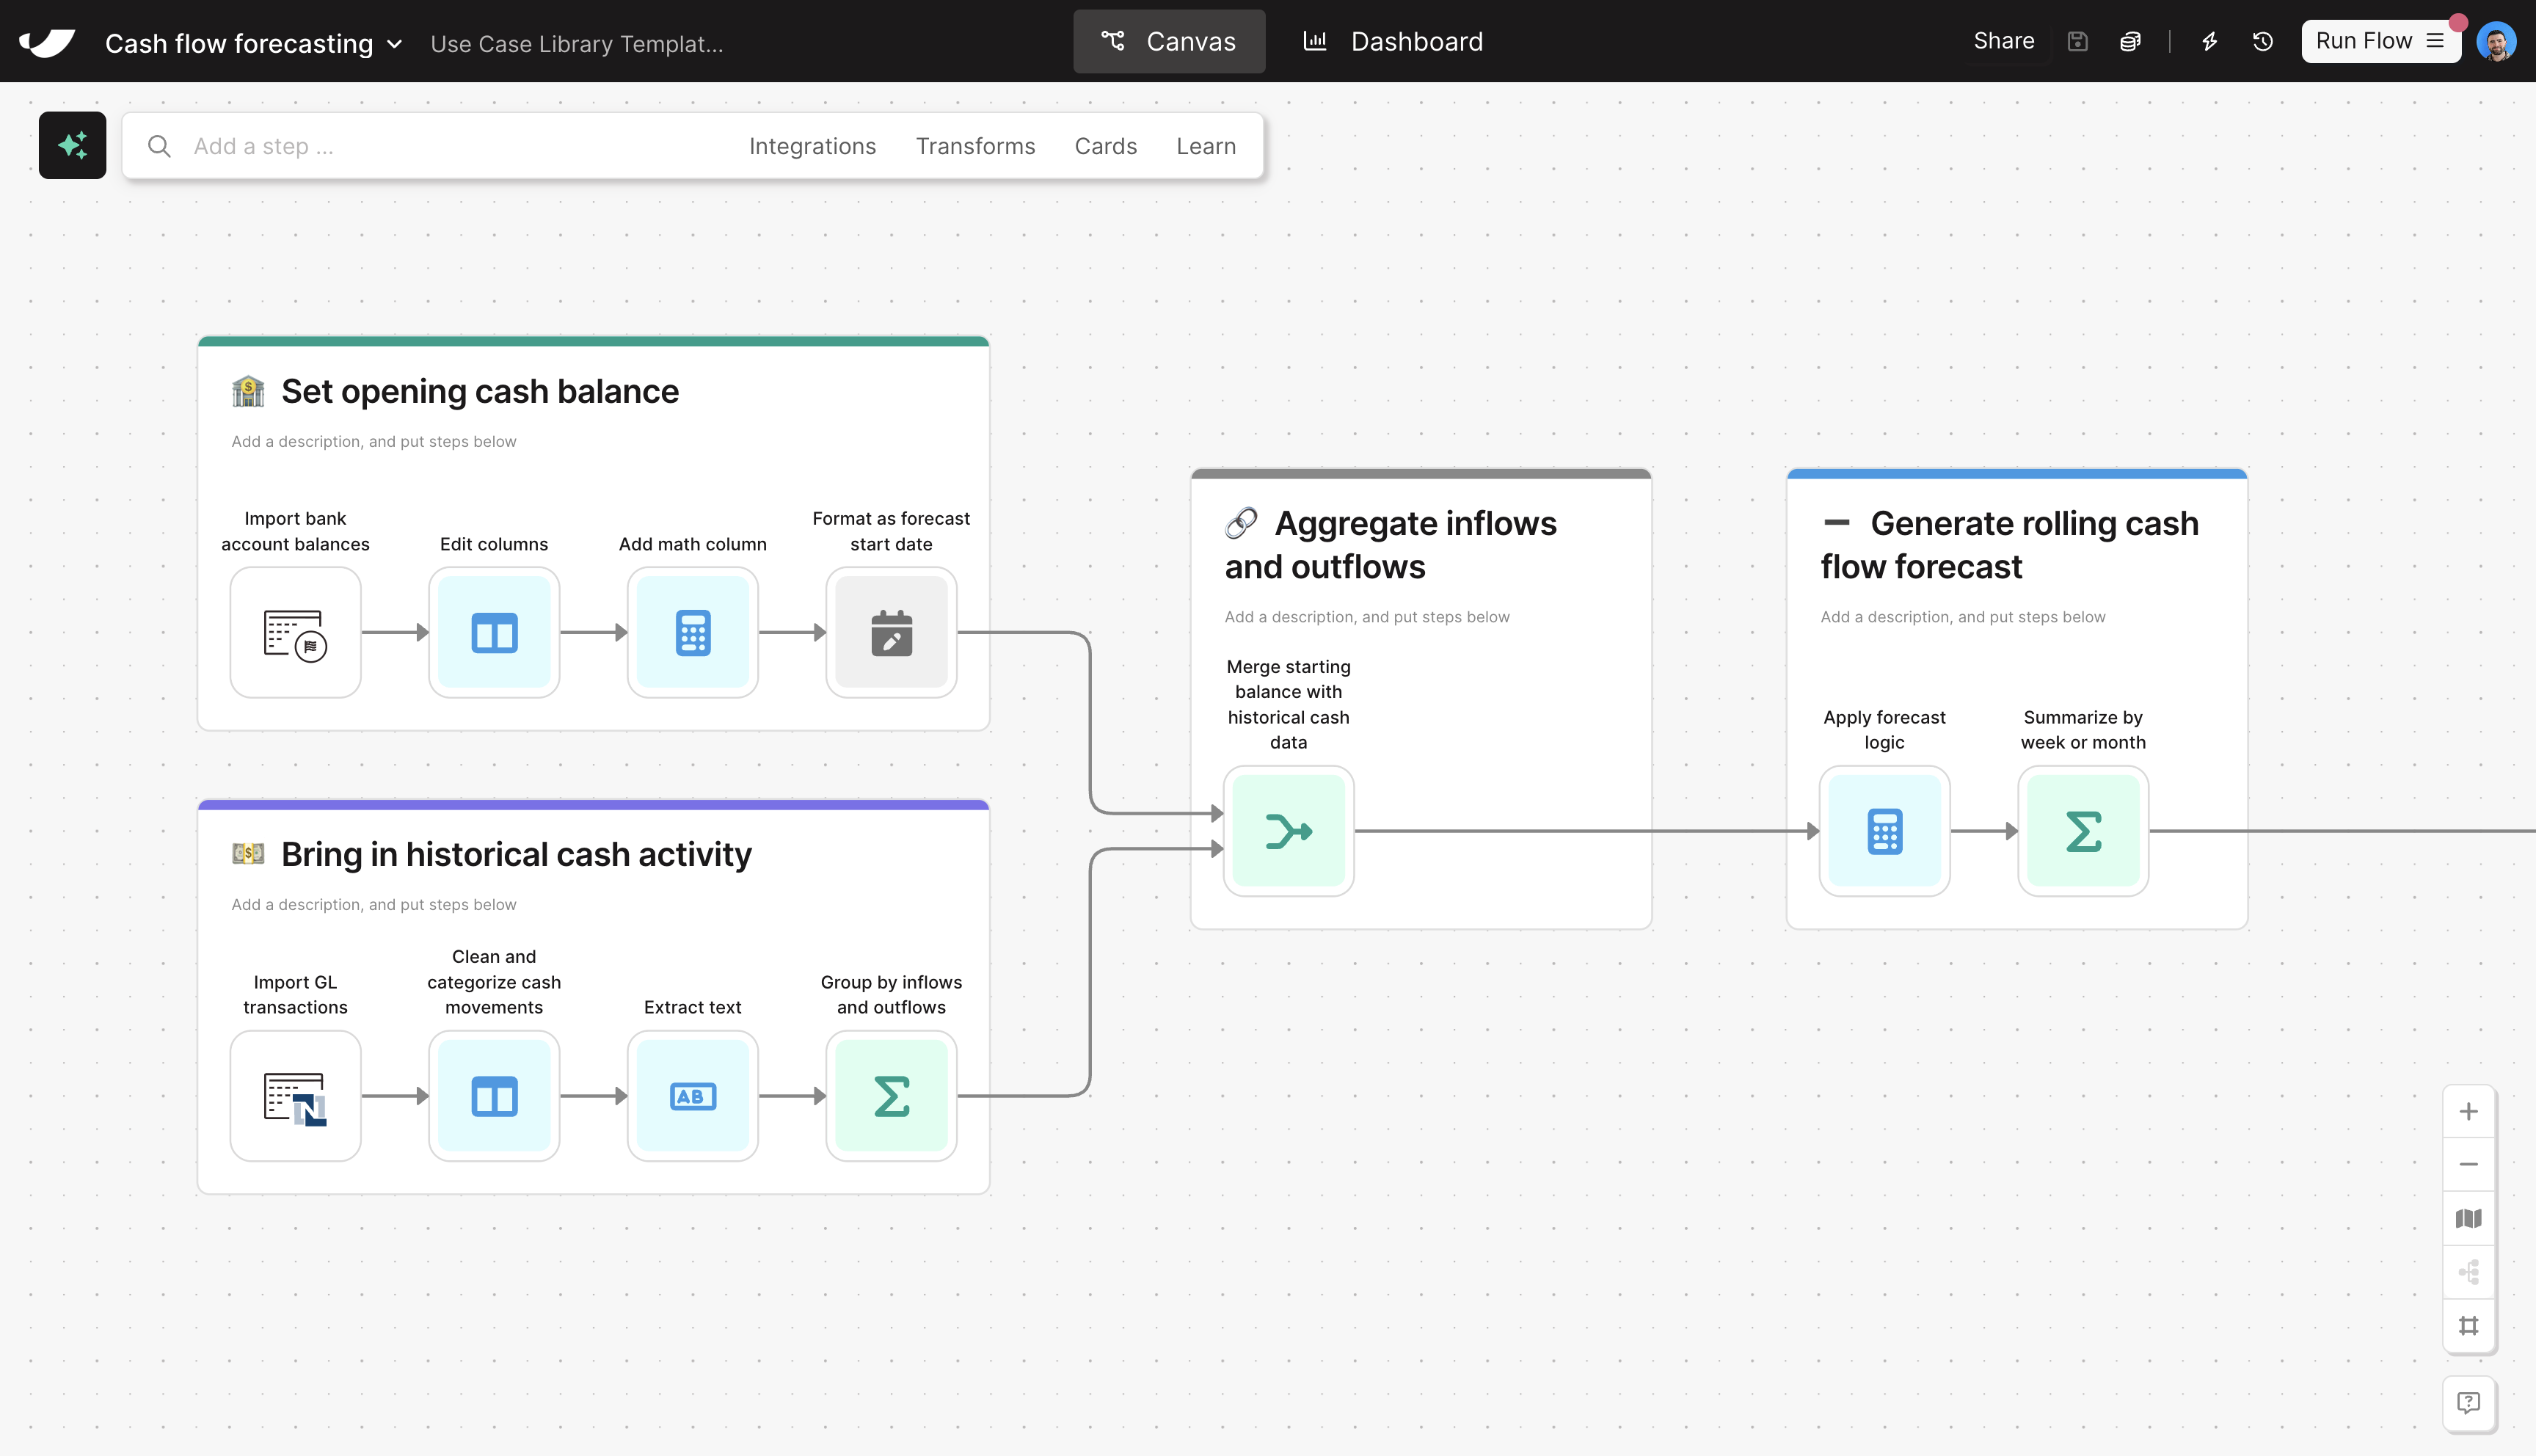This screenshot has width=2536, height=1456.
Task: Open the AI sparkle assistant button
Action: pos(72,146)
